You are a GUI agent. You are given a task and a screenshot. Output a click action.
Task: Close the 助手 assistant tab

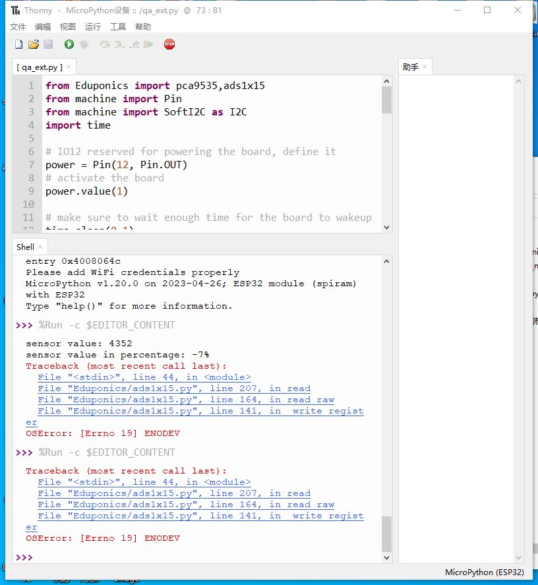[425, 67]
